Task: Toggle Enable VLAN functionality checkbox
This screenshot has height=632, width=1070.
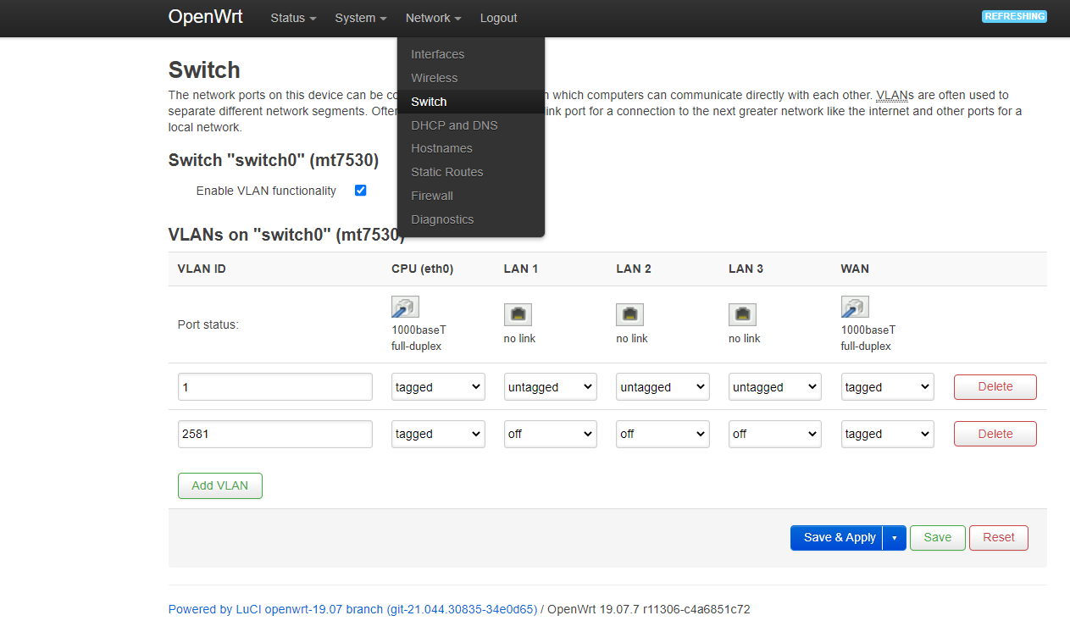Action: pyautogui.click(x=360, y=191)
